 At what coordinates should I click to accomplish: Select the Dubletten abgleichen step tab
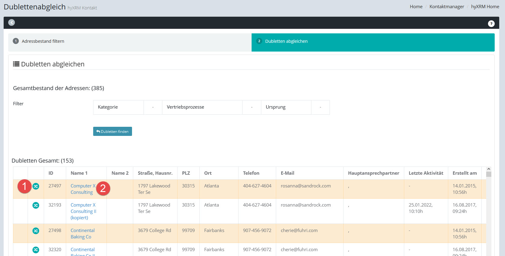[x=286, y=41]
